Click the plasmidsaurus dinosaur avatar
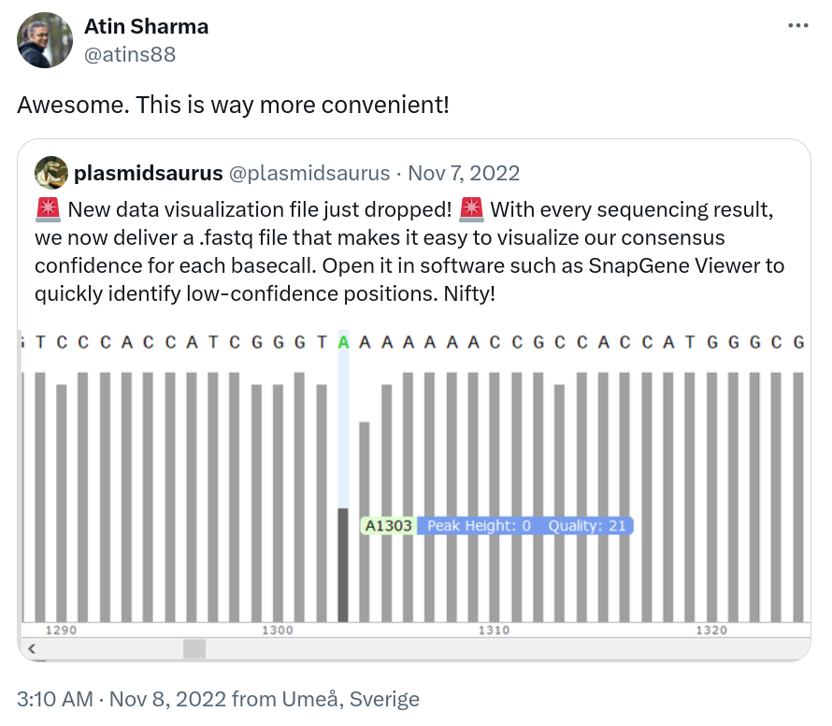The image size is (832, 726). 51,173
